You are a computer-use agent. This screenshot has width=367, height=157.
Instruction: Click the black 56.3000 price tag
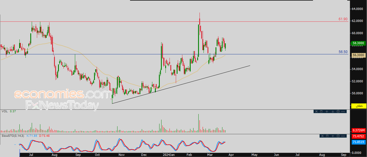click(358, 55)
